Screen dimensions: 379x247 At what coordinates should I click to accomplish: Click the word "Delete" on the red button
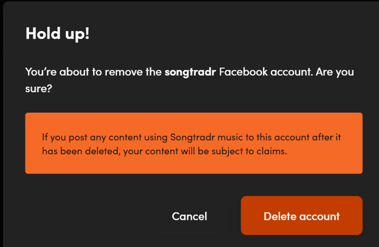279,216
